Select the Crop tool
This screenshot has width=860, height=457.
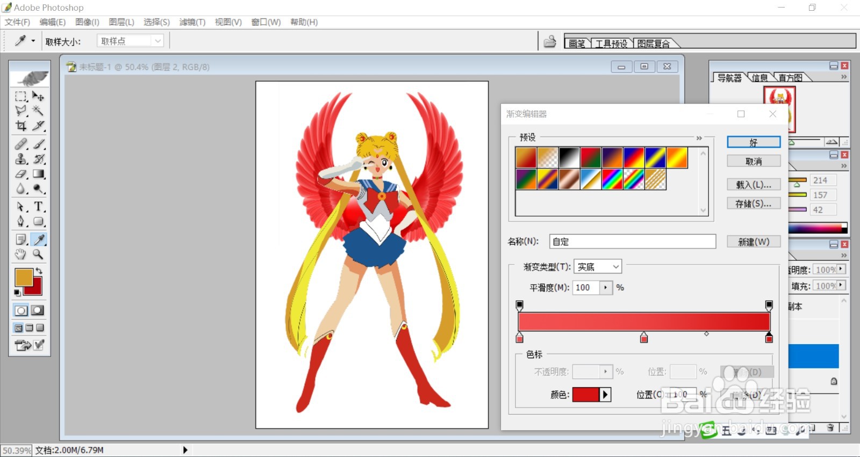[21, 126]
